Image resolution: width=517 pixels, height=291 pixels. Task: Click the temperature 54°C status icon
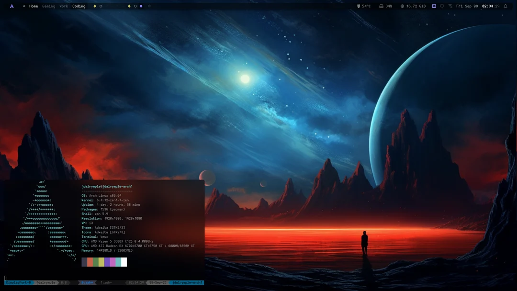[x=362, y=6]
